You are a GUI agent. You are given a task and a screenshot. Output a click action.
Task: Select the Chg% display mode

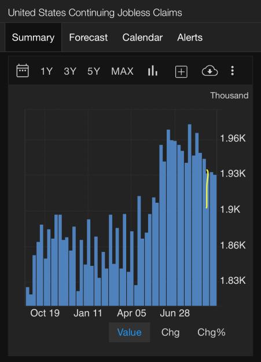(x=211, y=332)
